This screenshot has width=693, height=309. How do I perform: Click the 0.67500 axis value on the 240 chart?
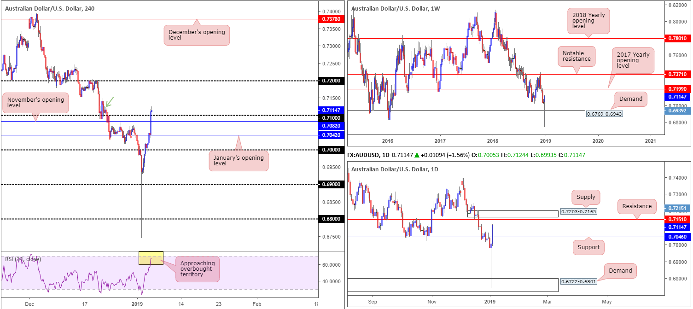tap(332, 237)
